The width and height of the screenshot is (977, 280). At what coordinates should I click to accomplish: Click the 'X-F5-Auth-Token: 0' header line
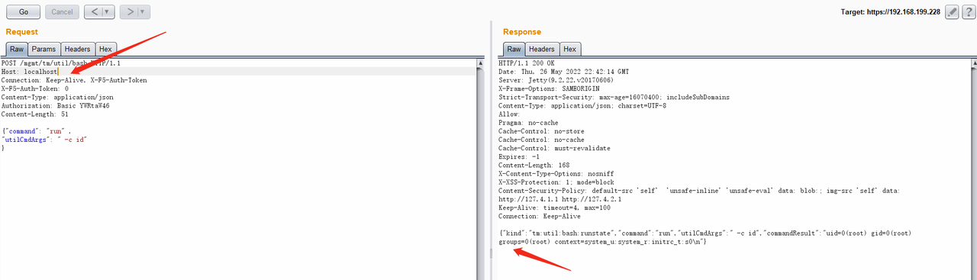(x=35, y=89)
